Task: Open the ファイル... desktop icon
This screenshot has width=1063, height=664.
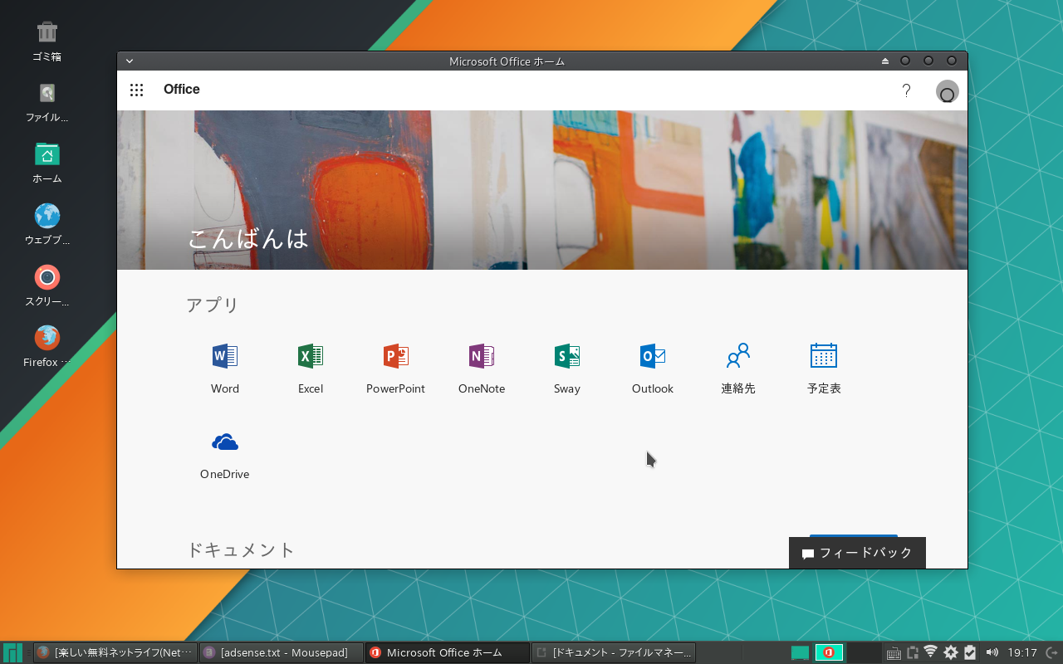Action: pyautogui.click(x=47, y=102)
